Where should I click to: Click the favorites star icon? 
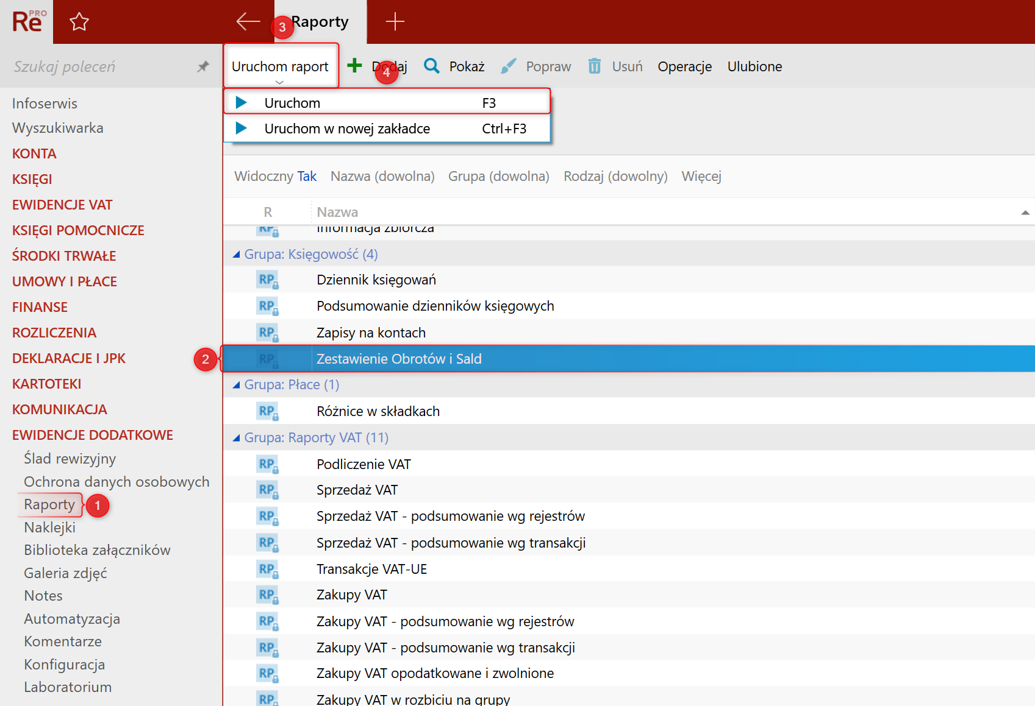(79, 22)
